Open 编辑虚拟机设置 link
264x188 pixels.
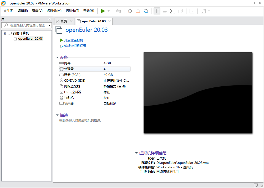pos(75,46)
